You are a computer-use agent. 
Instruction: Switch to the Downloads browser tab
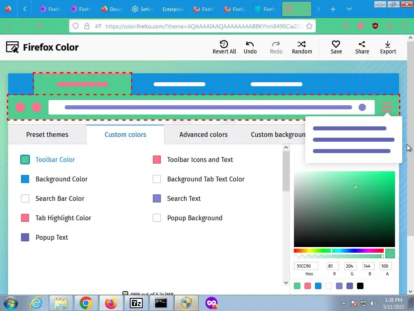112,9
